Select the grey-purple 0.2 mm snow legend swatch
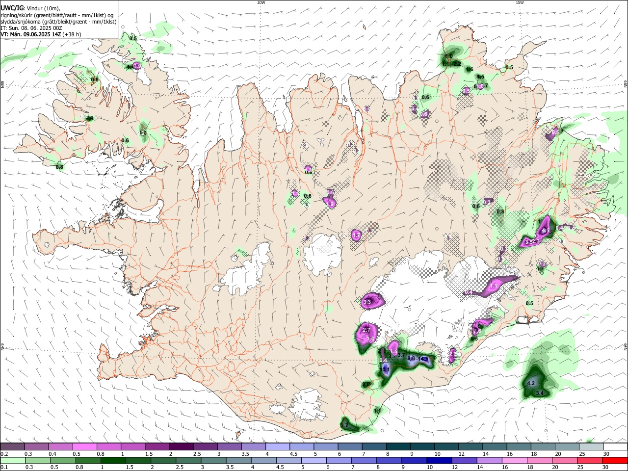Viewport: 628px width, 471px height. (12, 447)
